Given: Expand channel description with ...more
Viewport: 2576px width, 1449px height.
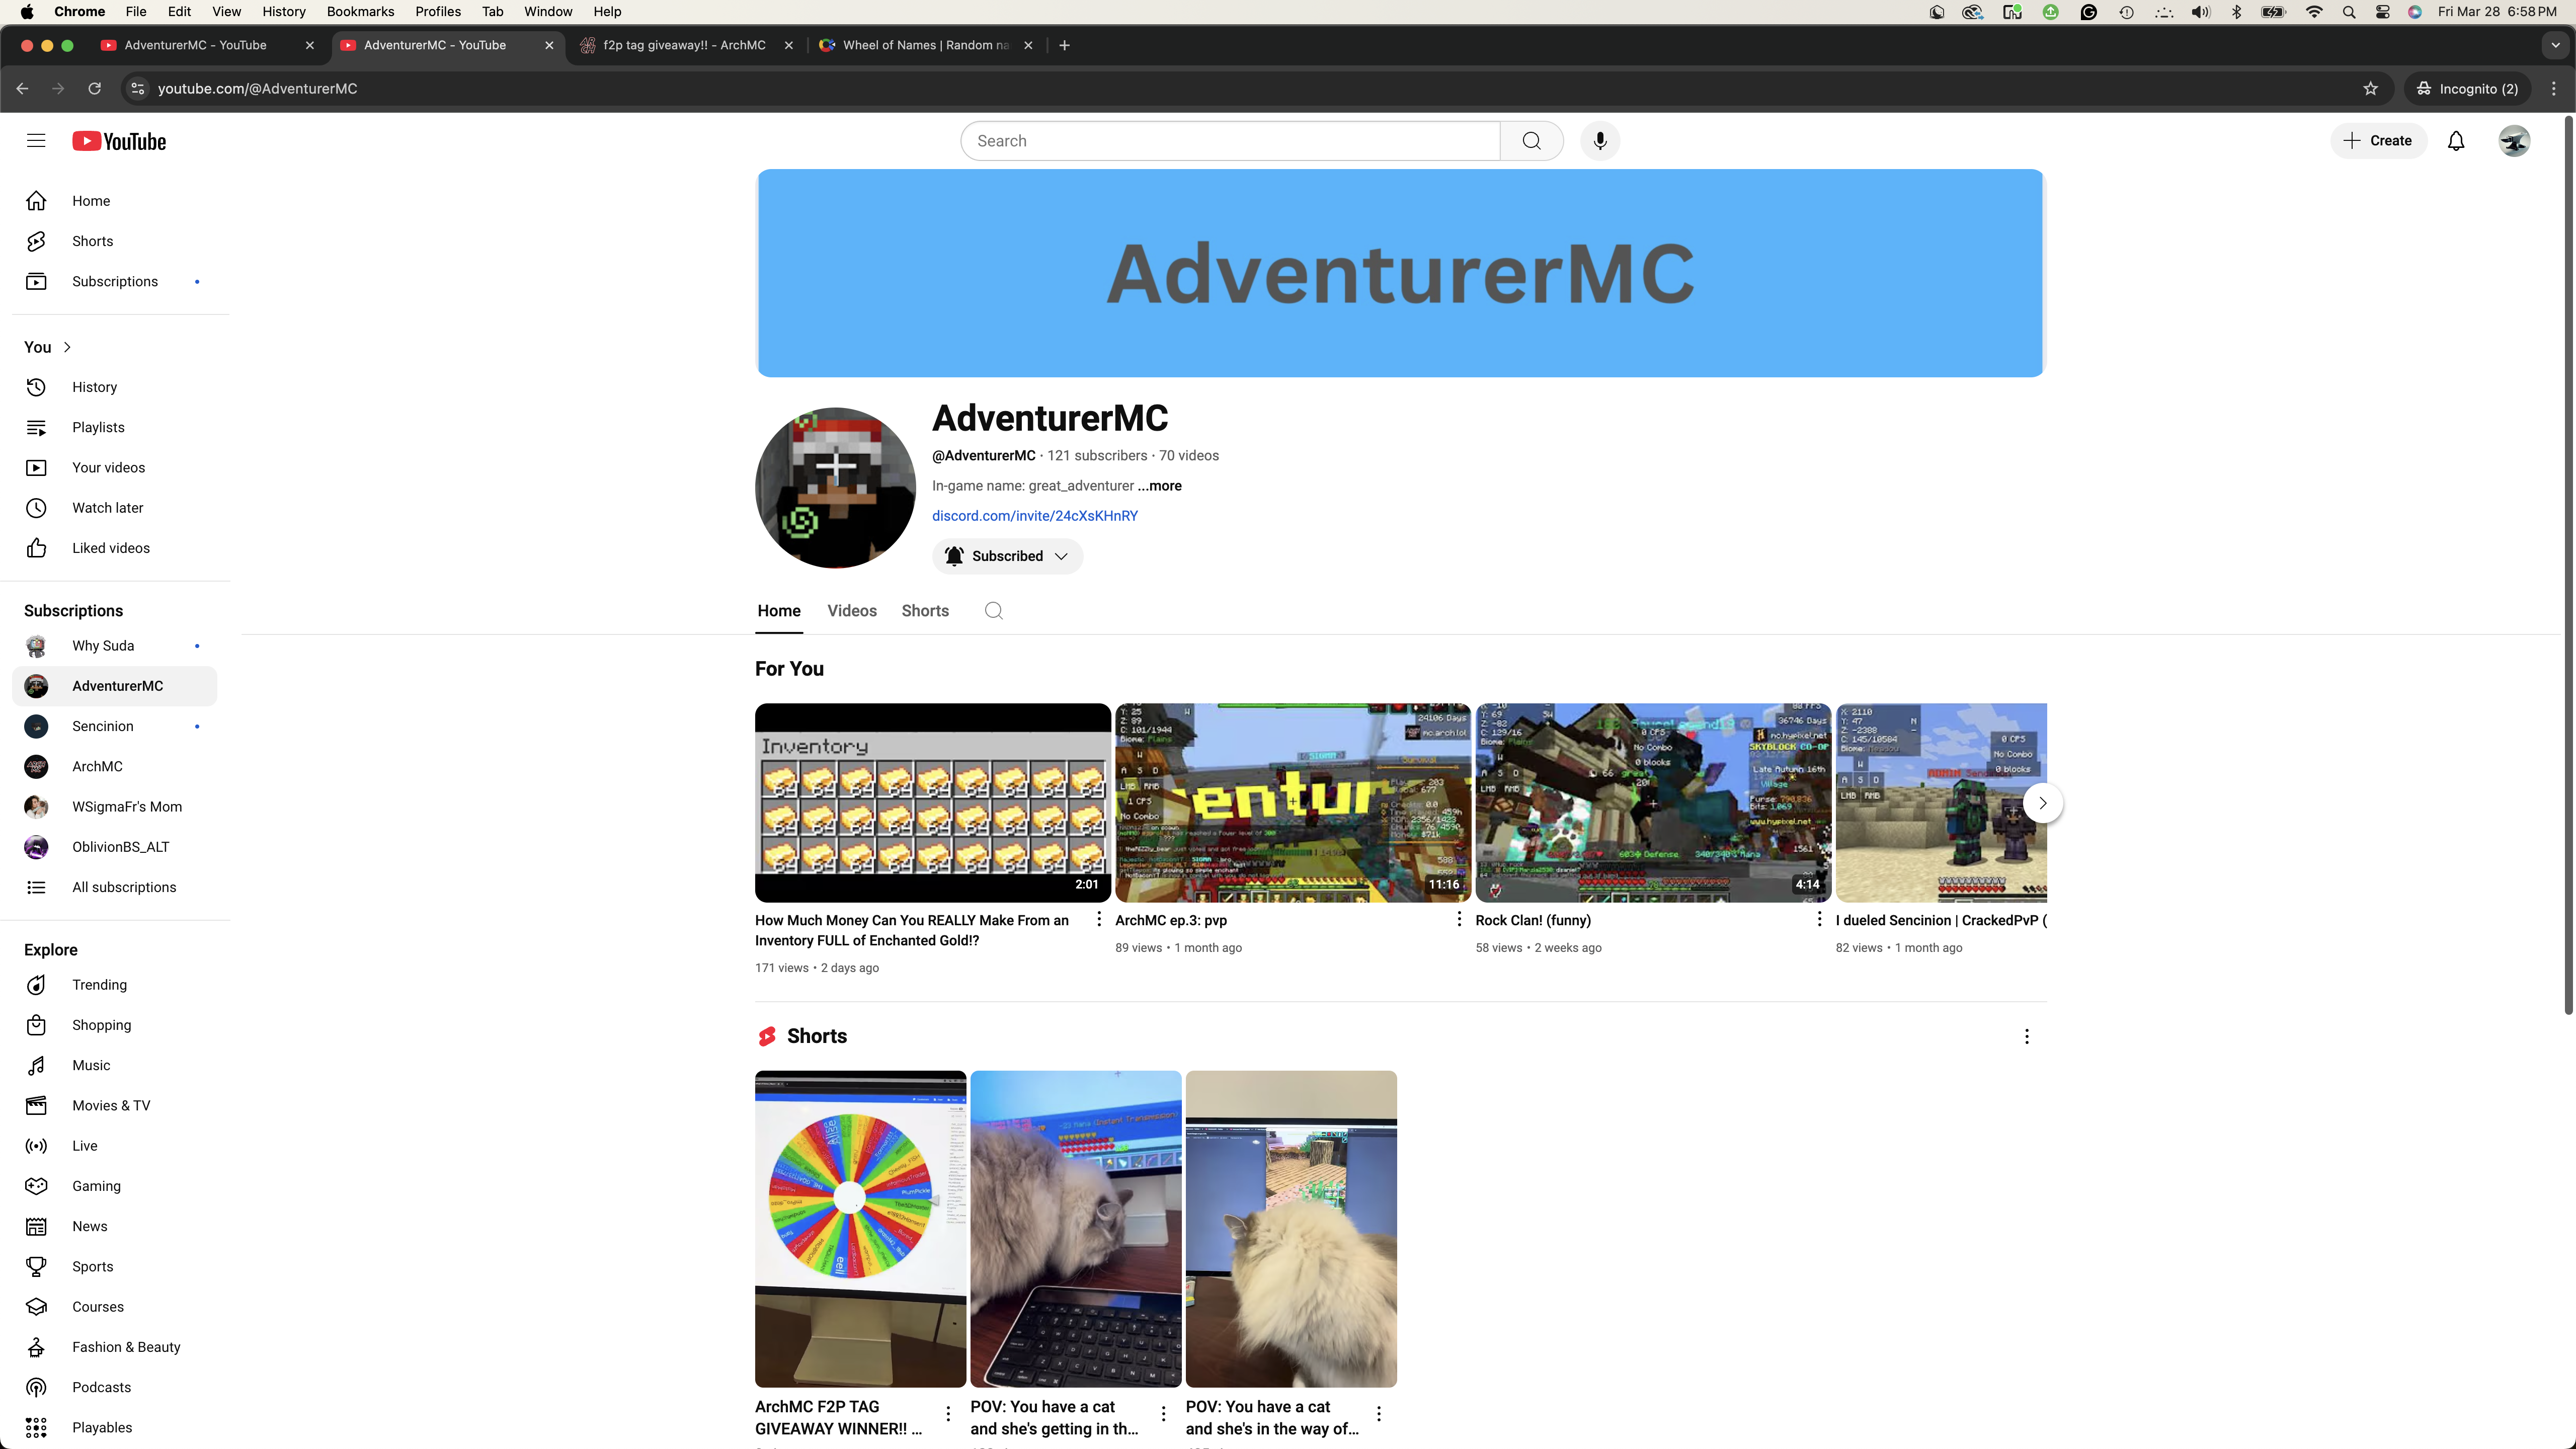Looking at the screenshot, I should [1159, 486].
